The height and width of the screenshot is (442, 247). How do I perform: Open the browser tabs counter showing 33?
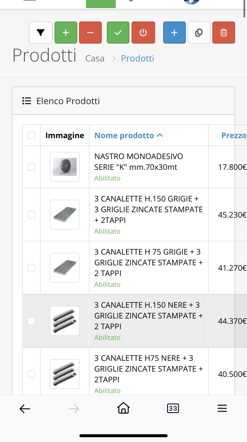click(x=173, y=408)
